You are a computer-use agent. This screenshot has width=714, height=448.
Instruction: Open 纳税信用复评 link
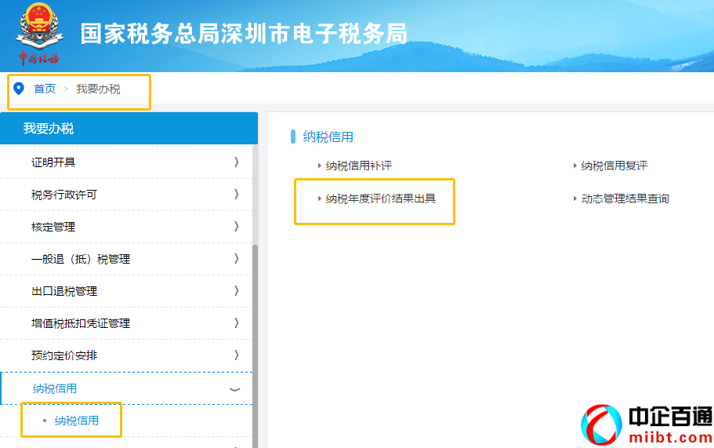pyautogui.click(x=614, y=166)
